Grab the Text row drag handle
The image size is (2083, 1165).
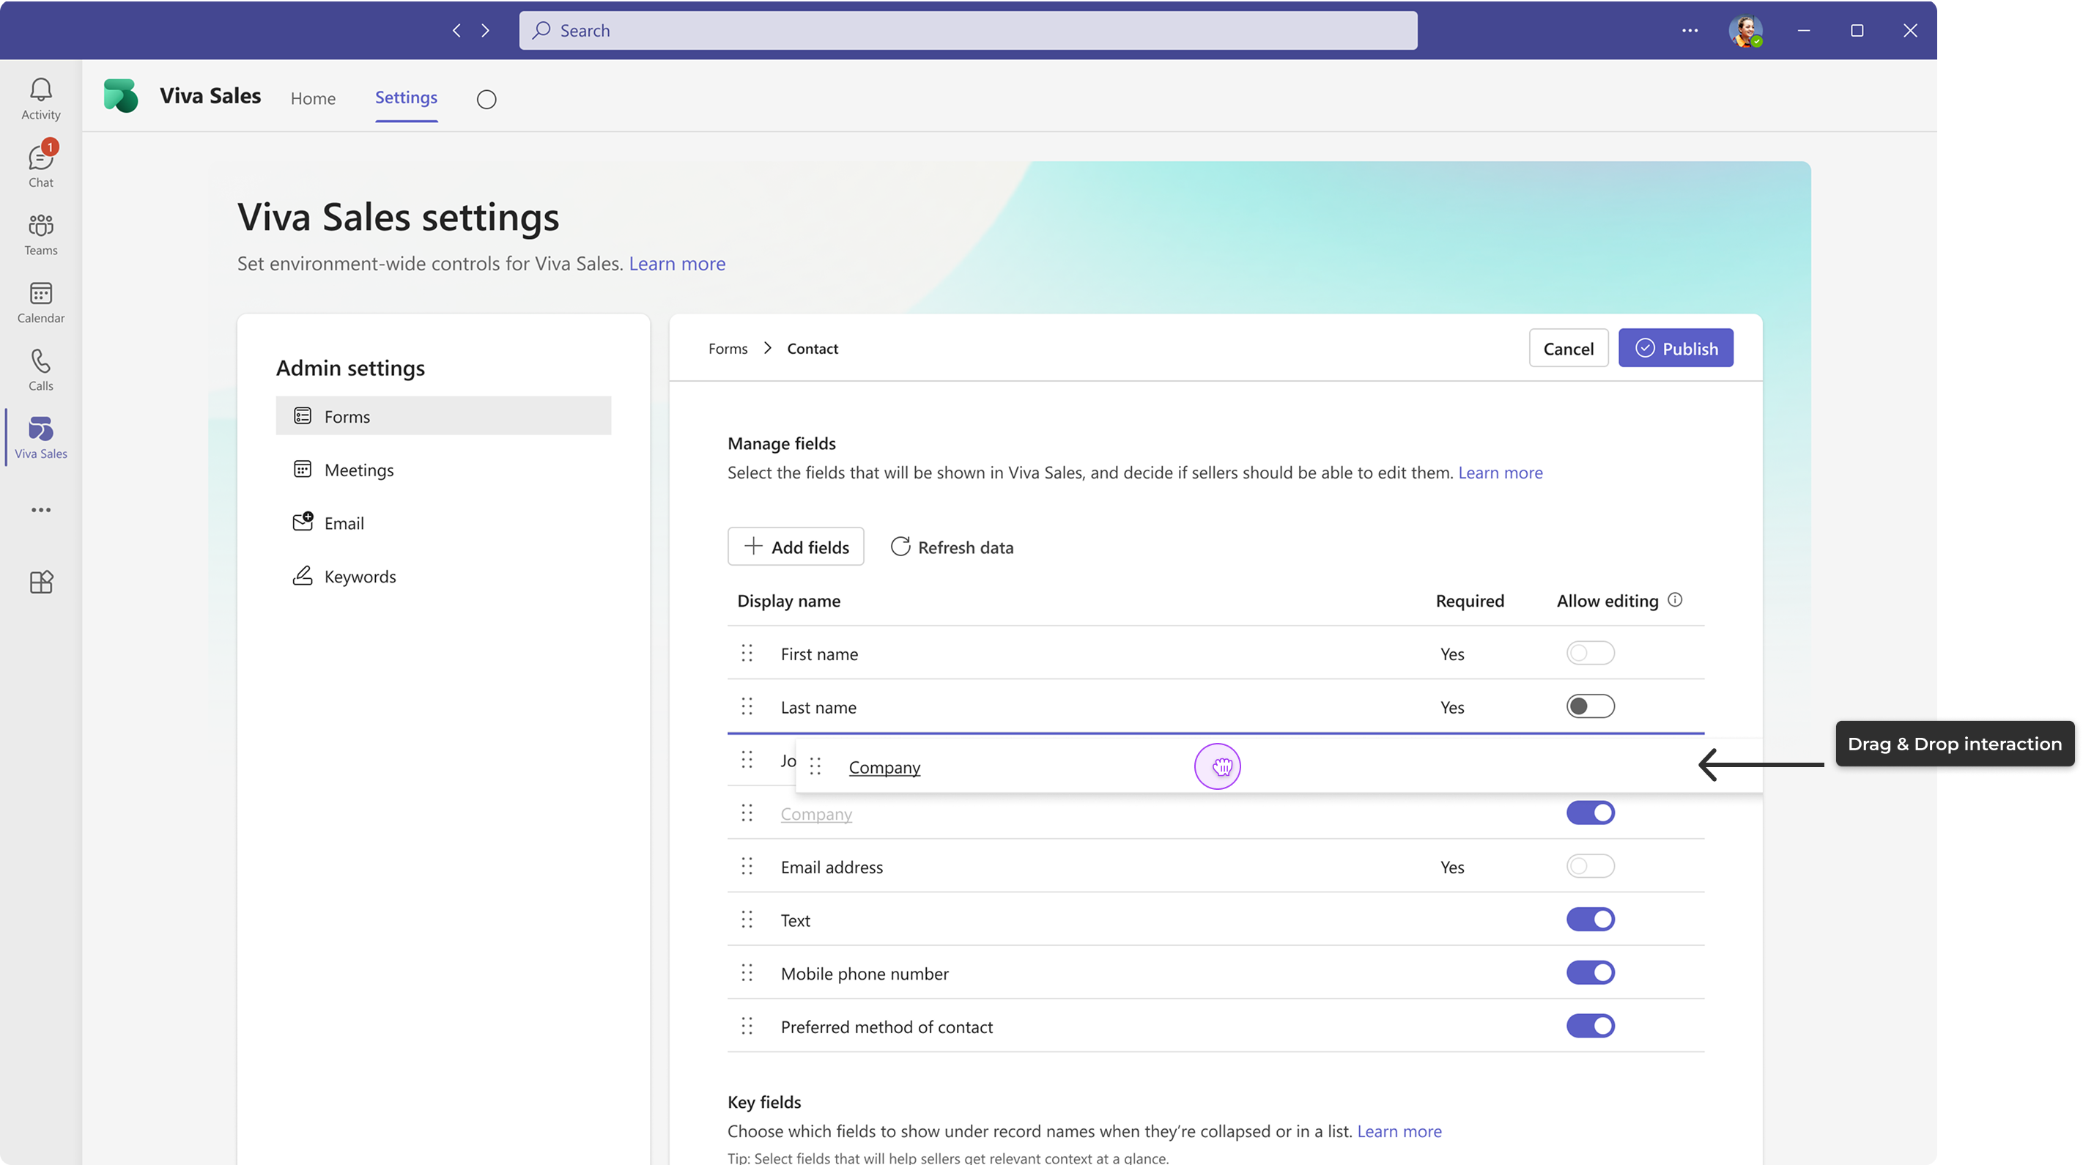coord(747,920)
